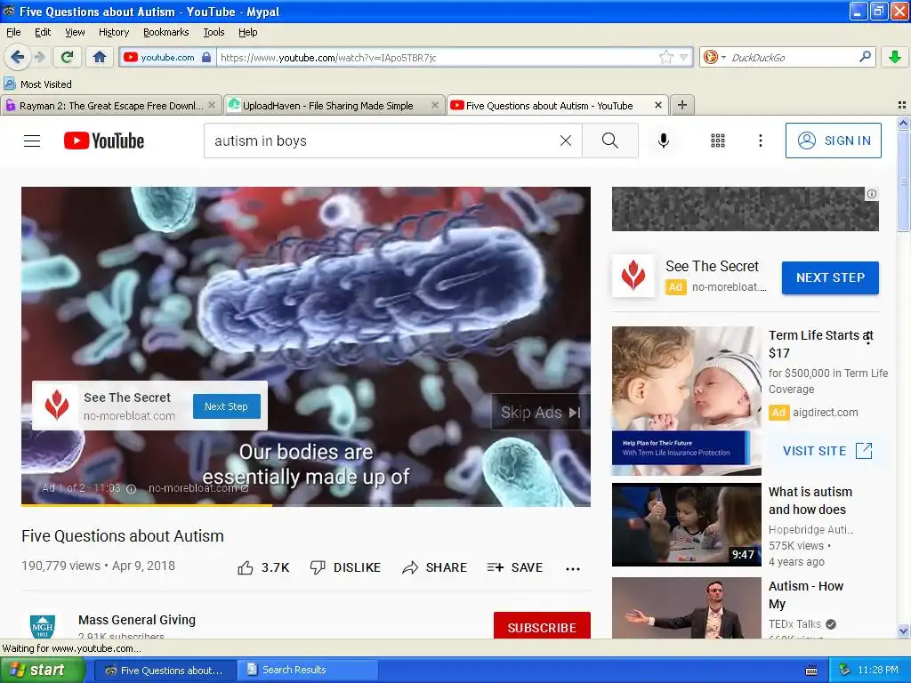Expand the URL bar history dropdown arrow

point(684,57)
